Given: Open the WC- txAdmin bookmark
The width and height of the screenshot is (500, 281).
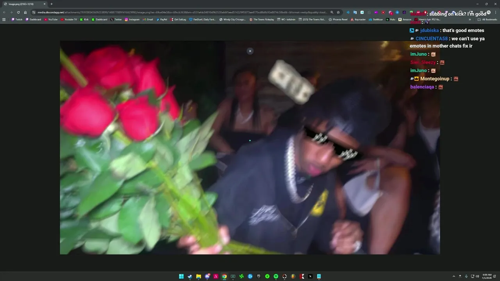Looking at the screenshot, I should (286, 19).
